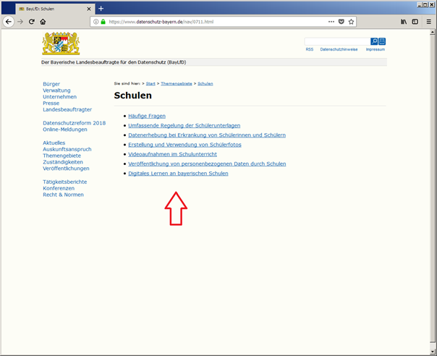This screenshot has height=356, width=437.
Task: Maximize the browser window
Action: pyautogui.click(x=425, y=4)
